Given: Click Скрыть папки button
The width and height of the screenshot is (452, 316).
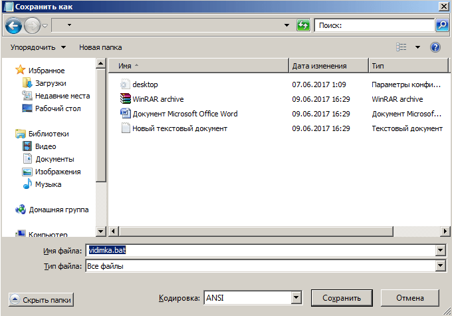Looking at the screenshot, I should 41,300.
